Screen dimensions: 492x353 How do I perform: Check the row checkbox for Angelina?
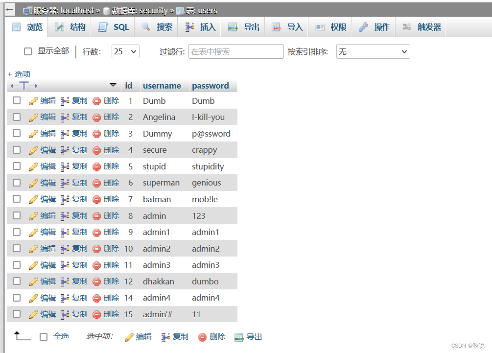click(17, 117)
